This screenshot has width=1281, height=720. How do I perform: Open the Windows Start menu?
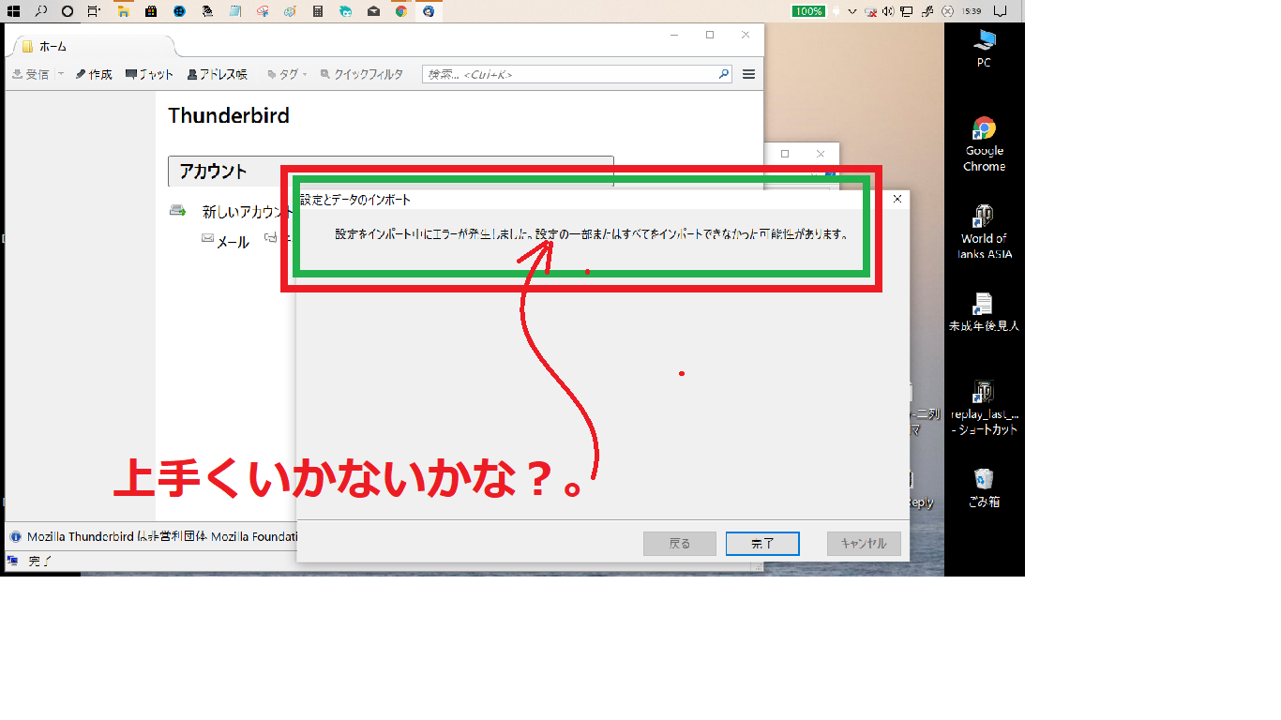[x=13, y=11]
